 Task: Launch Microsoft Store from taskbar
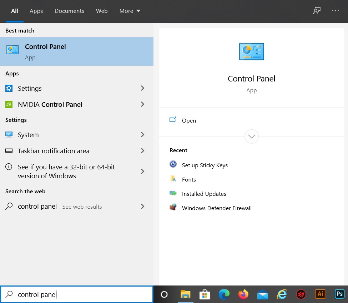[205, 294]
